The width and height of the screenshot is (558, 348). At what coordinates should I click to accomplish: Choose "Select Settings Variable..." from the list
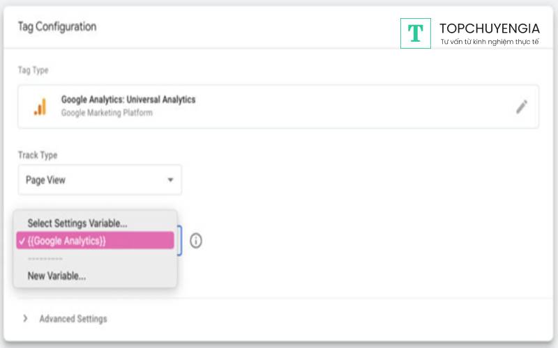point(77,223)
